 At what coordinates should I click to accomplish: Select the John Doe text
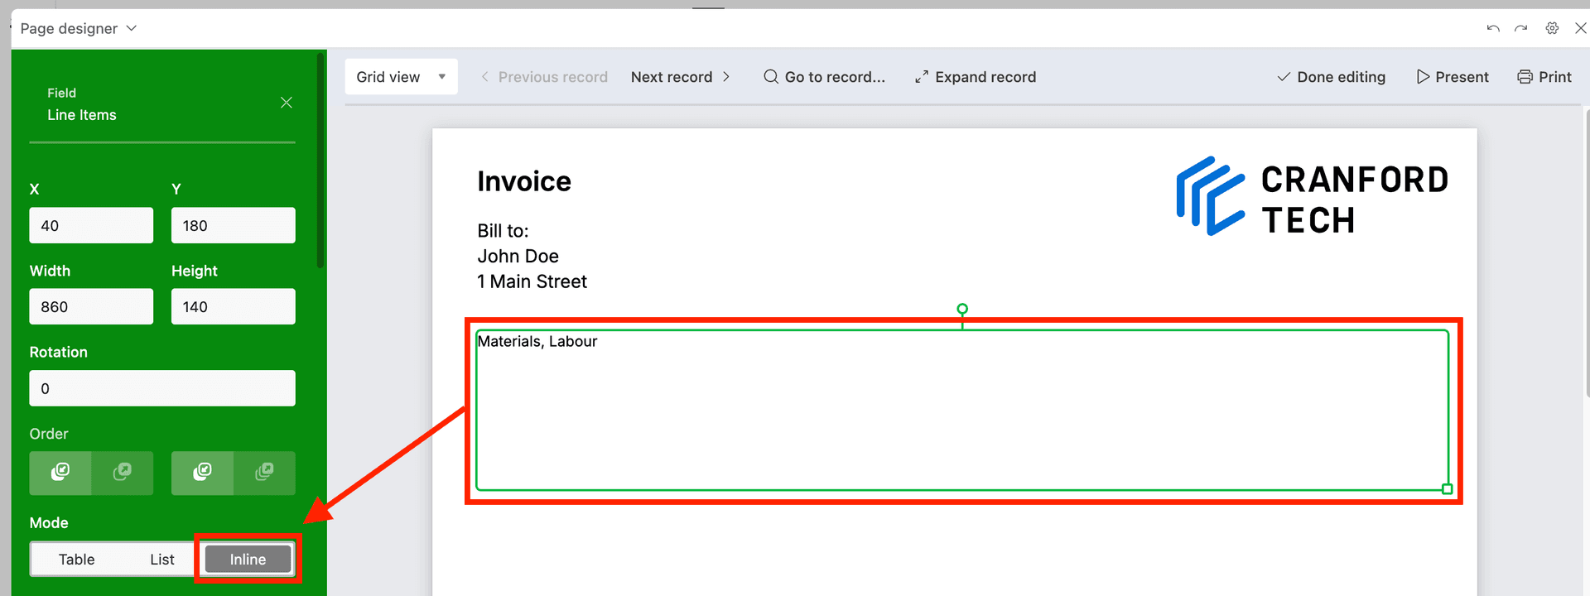pyautogui.click(x=518, y=257)
